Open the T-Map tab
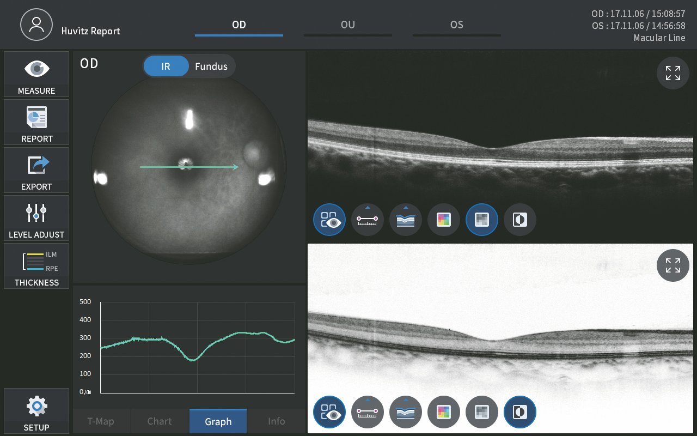697x436 pixels. click(x=101, y=421)
